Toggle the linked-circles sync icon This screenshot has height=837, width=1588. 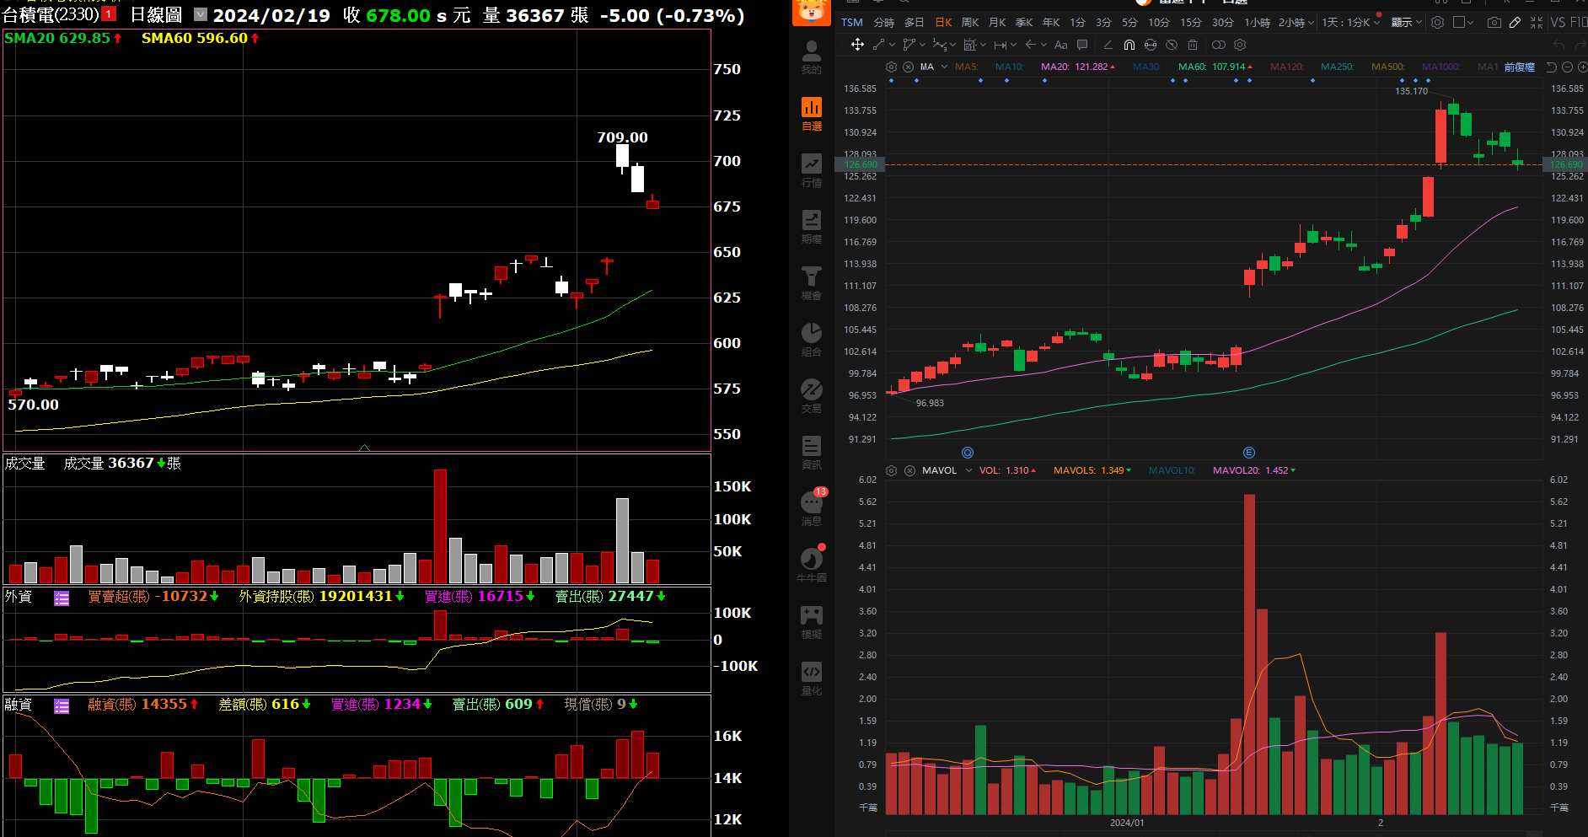click(x=1218, y=45)
